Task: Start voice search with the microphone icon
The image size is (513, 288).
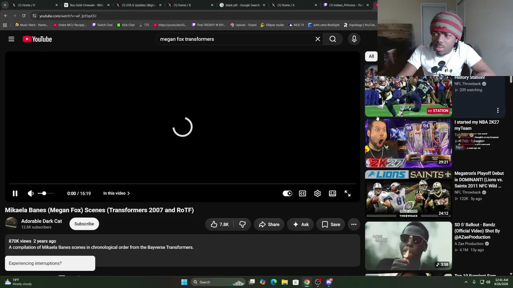Action: (x=354, y=39)
